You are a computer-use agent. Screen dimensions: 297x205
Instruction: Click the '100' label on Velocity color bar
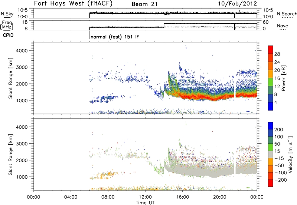(x=279, y=137)
